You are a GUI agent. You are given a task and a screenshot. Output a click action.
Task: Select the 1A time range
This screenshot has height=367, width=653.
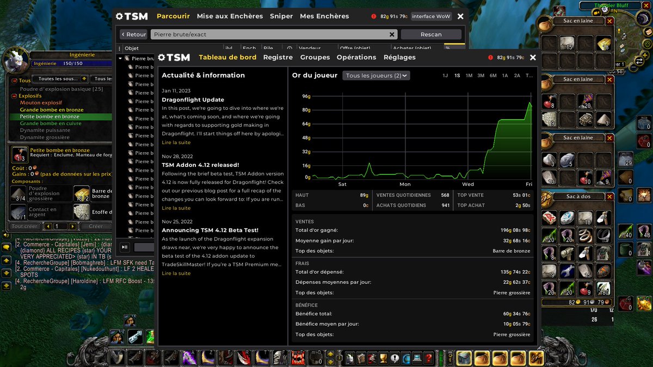click(x=505, y=76)
